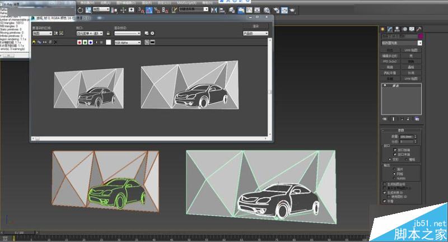Open the Create tab in command panel
The width and height of the screenshot is (448, 242).
pos(382,28)
